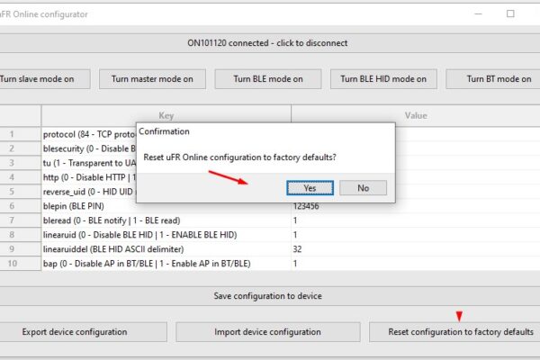Confirm the reset by clicking Yes
Viewport: 540px width, 360px height.
pyautogui.click(x=310, y=188)
